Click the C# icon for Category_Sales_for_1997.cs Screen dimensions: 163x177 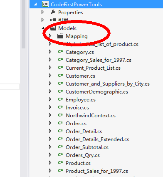[x=60, y=60]
